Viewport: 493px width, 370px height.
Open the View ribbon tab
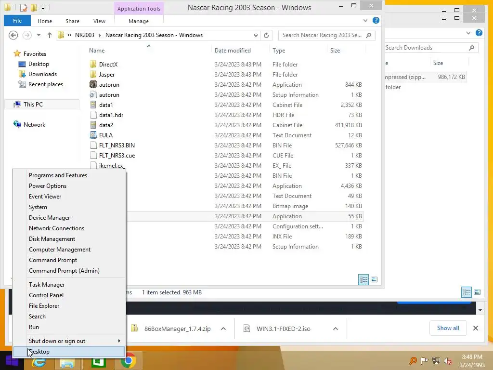(99, 21)
